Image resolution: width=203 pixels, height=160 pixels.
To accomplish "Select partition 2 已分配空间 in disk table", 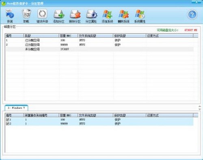I will click(32, 45).
